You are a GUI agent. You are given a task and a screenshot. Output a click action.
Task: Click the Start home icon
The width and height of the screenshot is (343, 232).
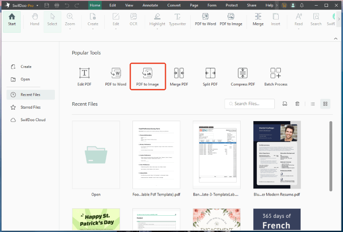12,22
